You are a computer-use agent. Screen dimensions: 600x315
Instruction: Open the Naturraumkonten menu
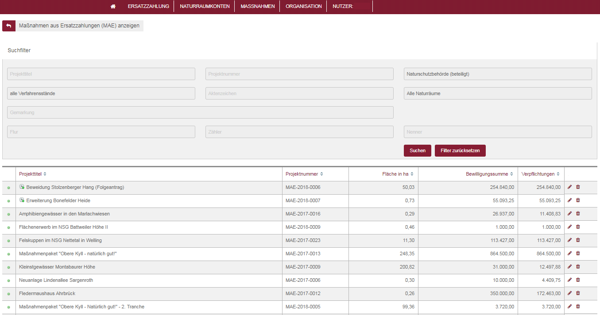(205, 6)
